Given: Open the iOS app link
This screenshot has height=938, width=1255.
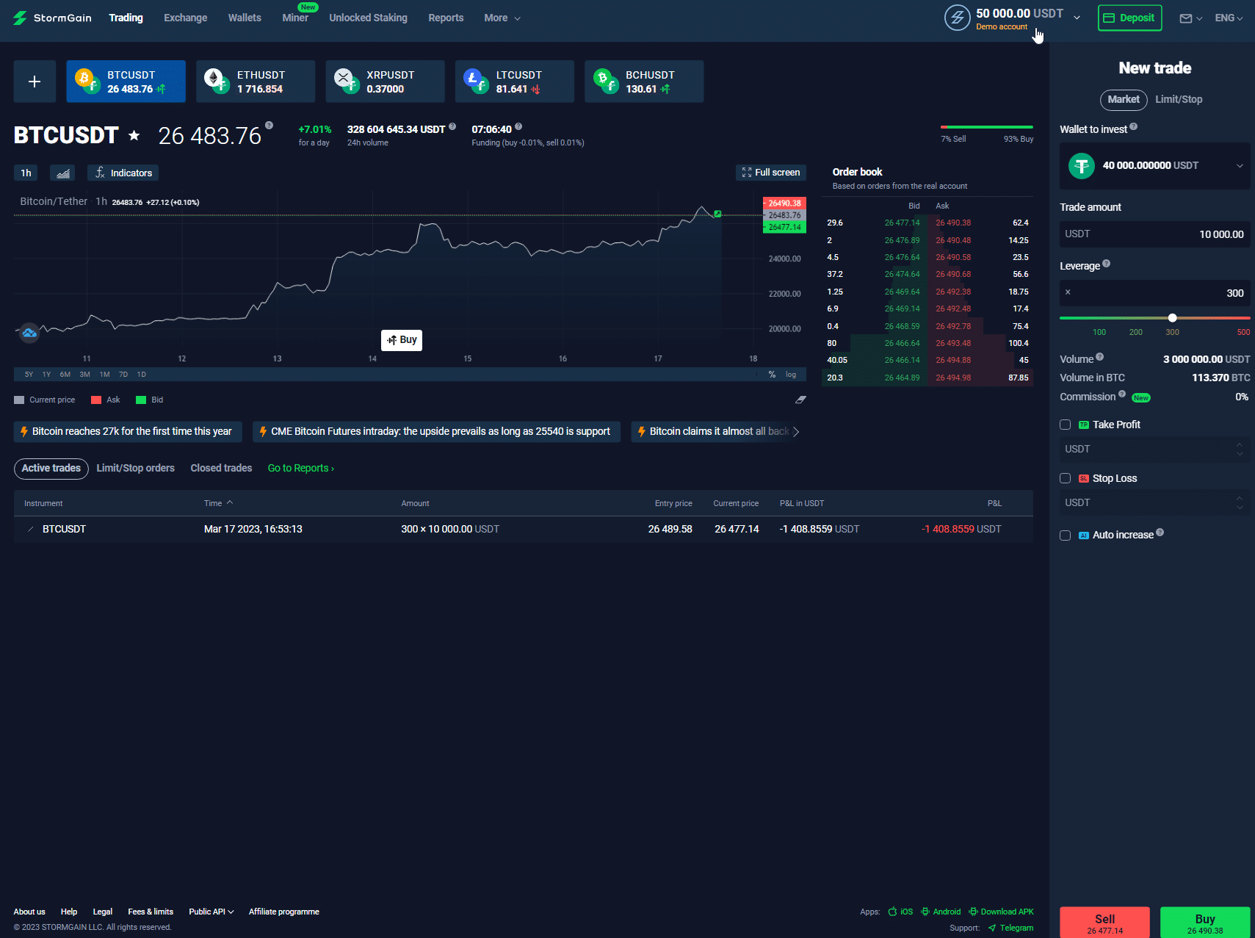Looking at the screenshot, I should pyautogui.click(x=900, y=912).
